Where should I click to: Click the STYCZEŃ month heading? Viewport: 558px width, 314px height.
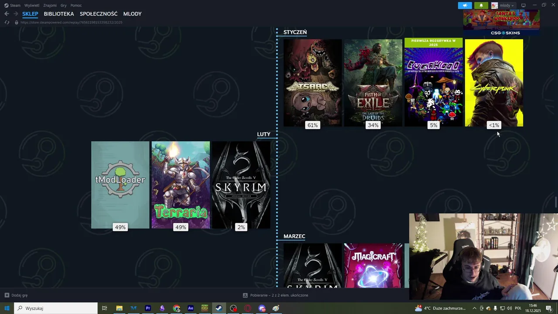(x=295, y=32)
